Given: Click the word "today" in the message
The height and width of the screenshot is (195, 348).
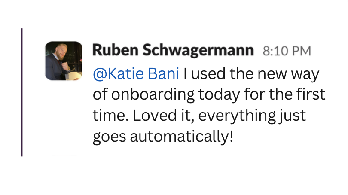Looking at the screenshot, I should click(x=219, y=95).
